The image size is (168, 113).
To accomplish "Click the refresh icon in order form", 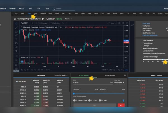I will click(125, 75).
